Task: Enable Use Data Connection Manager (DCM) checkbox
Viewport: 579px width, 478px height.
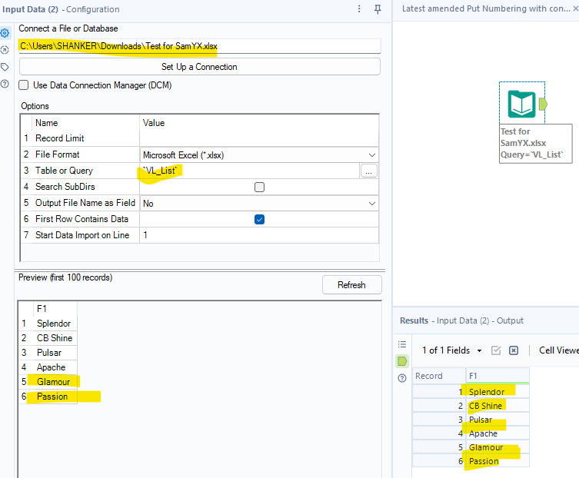Action: tap(24, 85)
